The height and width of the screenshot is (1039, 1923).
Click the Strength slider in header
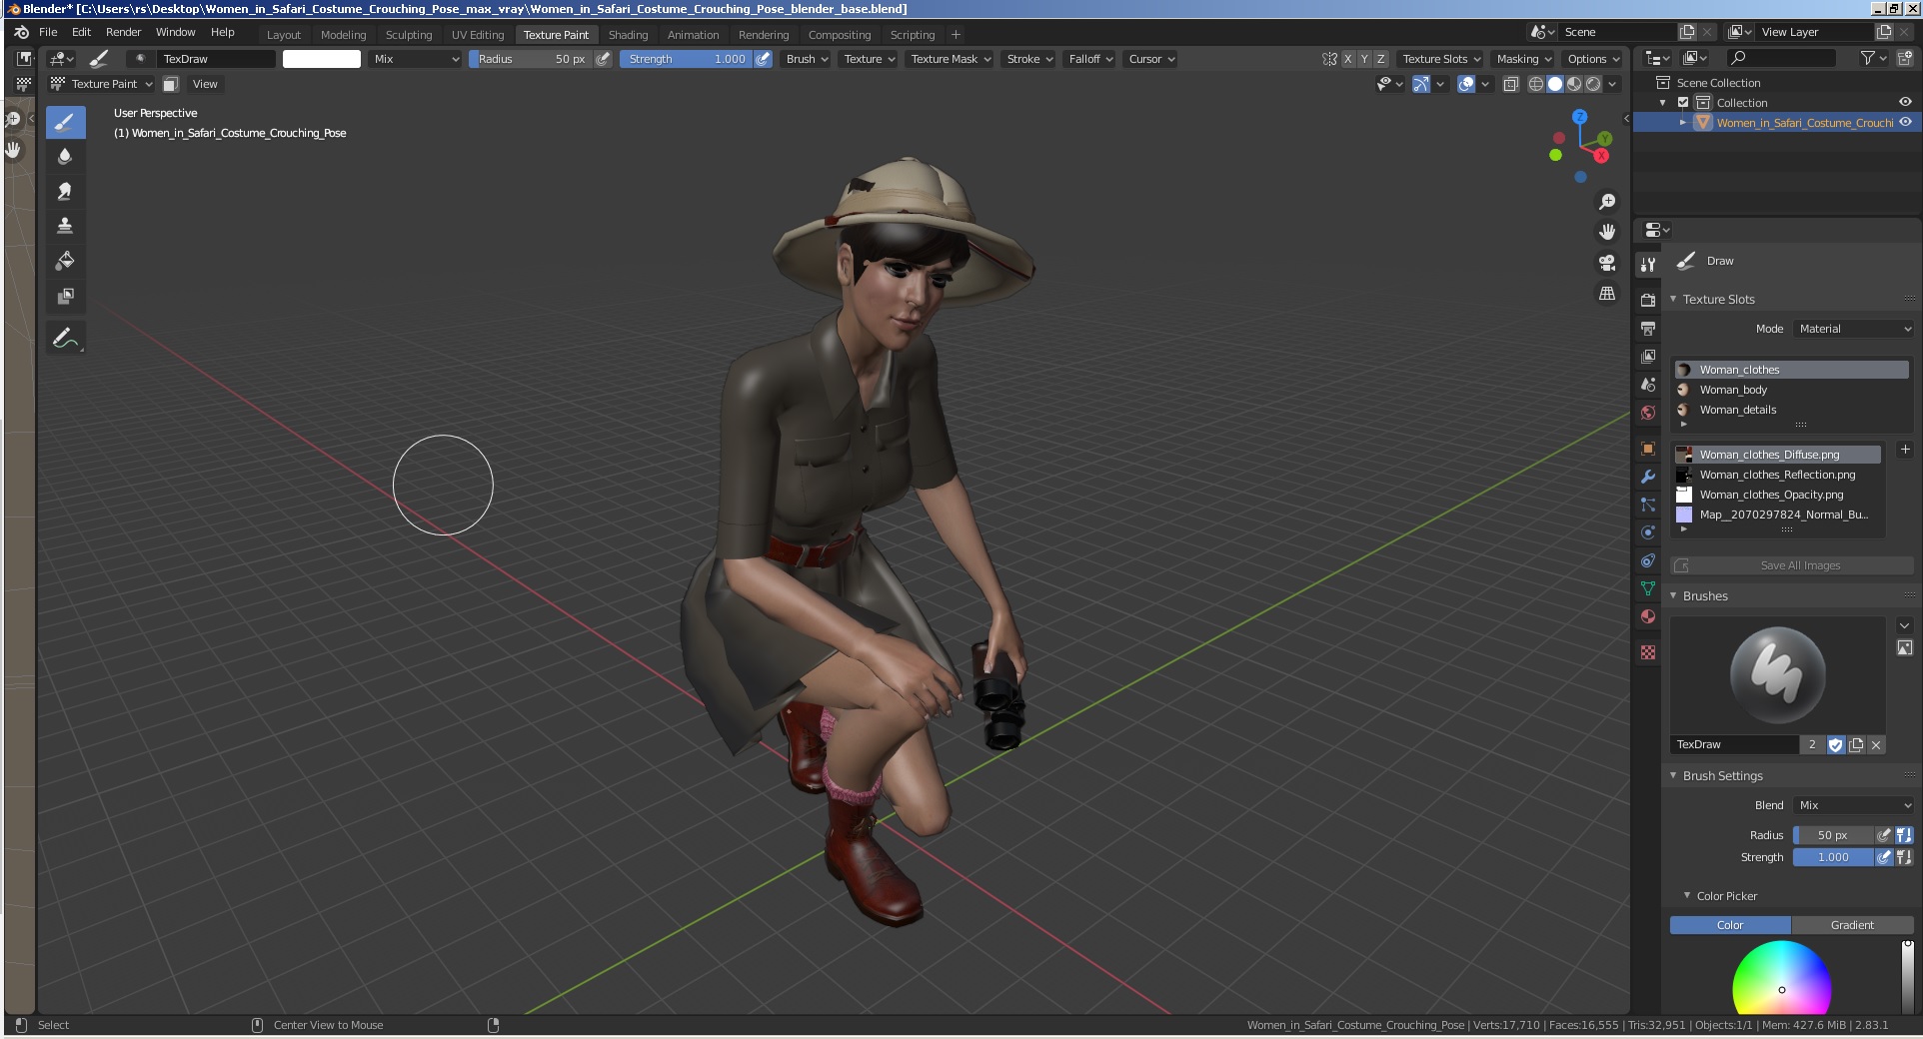(x=687, y=59)
